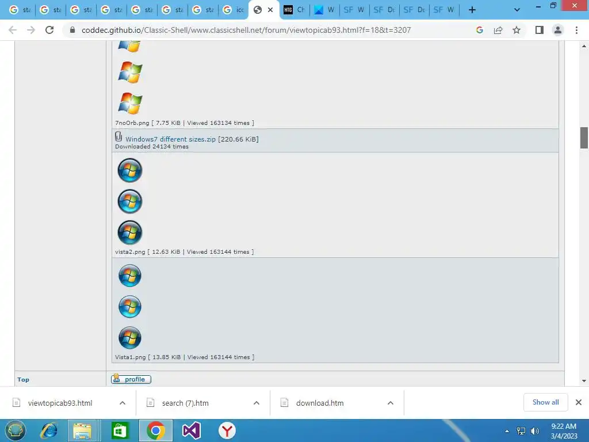Open the downloaded search (7).htm file
The height and width of the screenshot is (442, 589).
pos(185,403)
